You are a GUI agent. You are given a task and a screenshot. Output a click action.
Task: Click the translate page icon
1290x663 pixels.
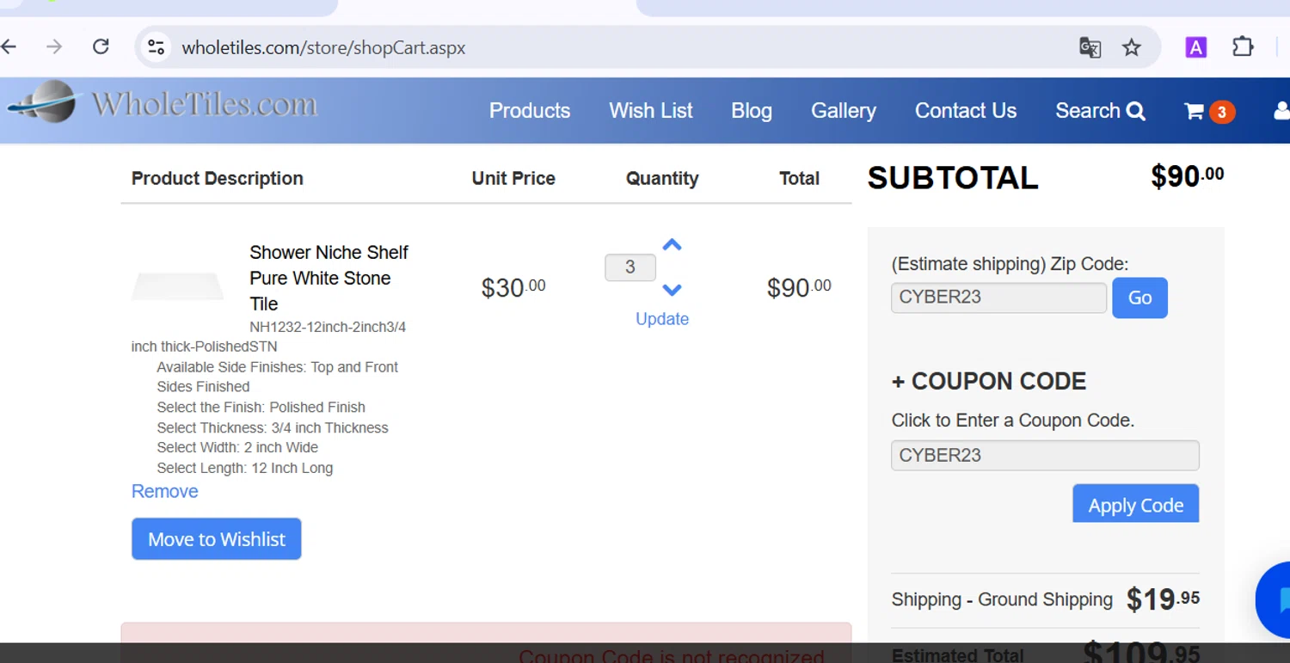point(1090,47)
